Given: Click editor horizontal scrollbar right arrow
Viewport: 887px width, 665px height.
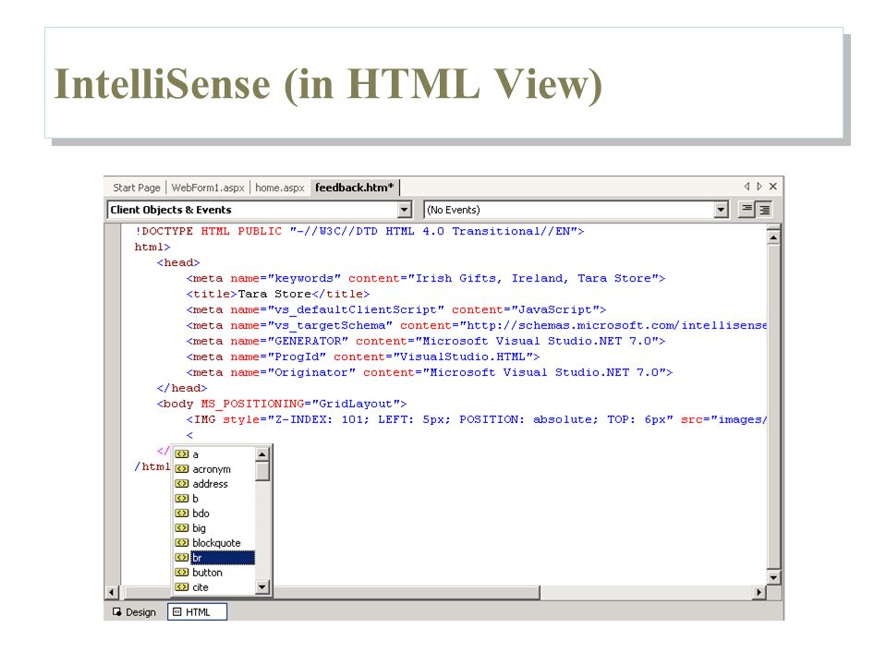Looking at the screenshot, I should (x=759, y=592).
